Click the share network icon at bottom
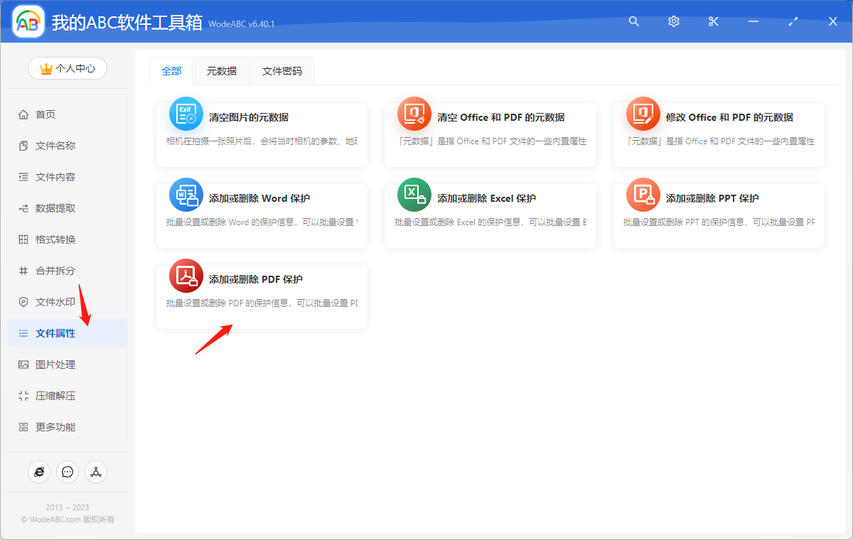 coord(96,472)
